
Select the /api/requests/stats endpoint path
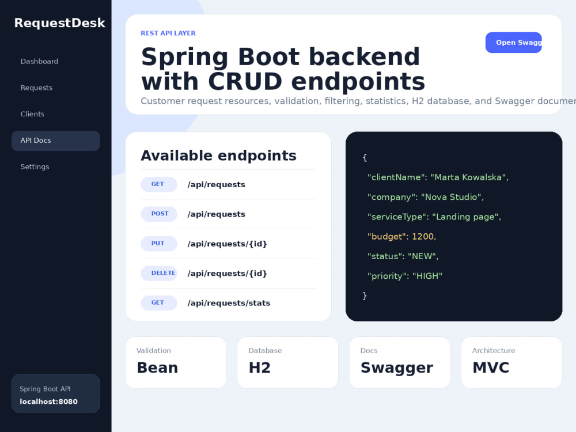pyautogui.click(x=229, y=303)
